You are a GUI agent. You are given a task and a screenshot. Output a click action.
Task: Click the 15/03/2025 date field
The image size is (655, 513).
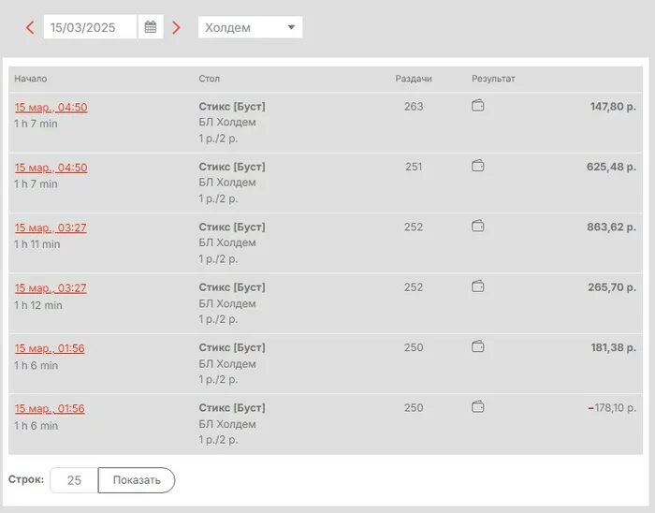(x=90, y=27)
